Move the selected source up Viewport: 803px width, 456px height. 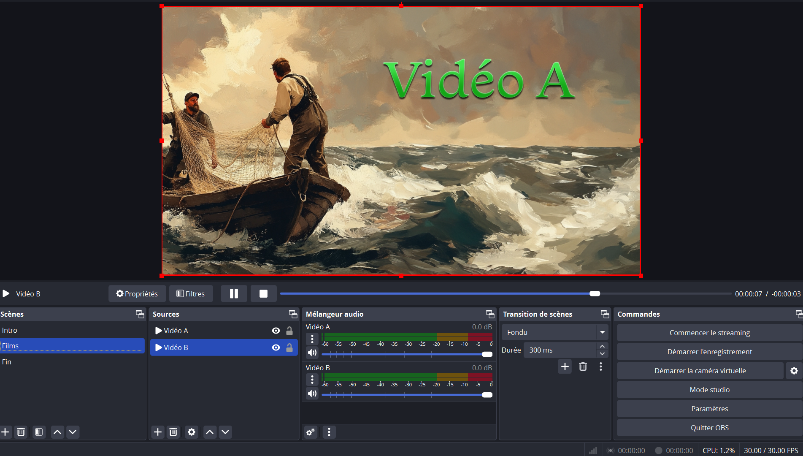click(210, 432)
